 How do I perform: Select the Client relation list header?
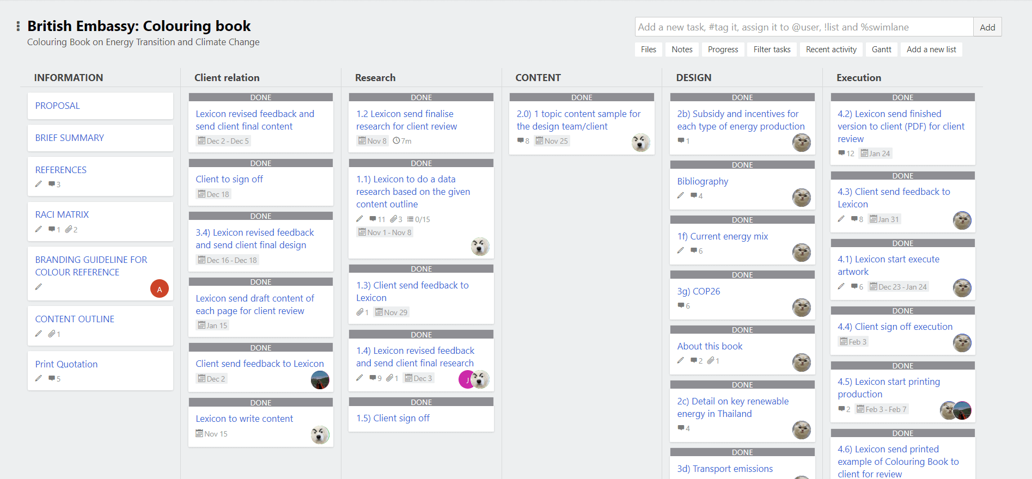tap(227, 78)
